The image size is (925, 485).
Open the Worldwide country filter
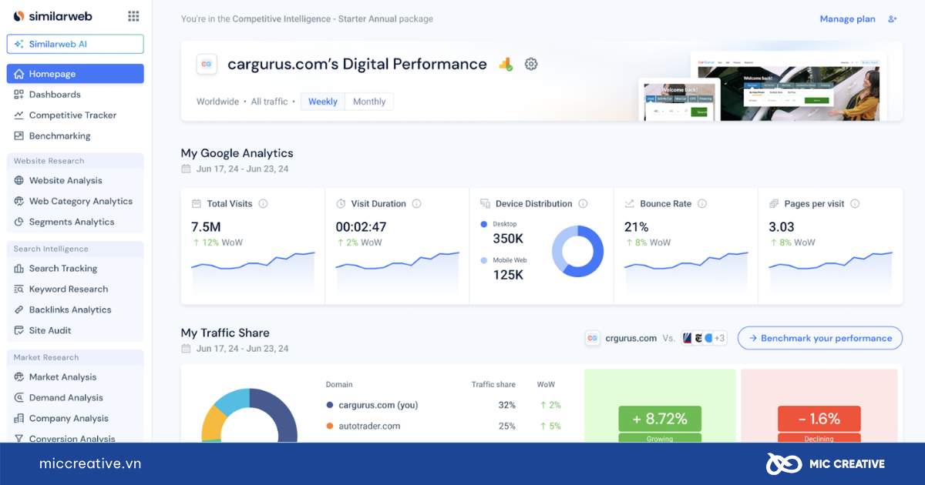217,102
